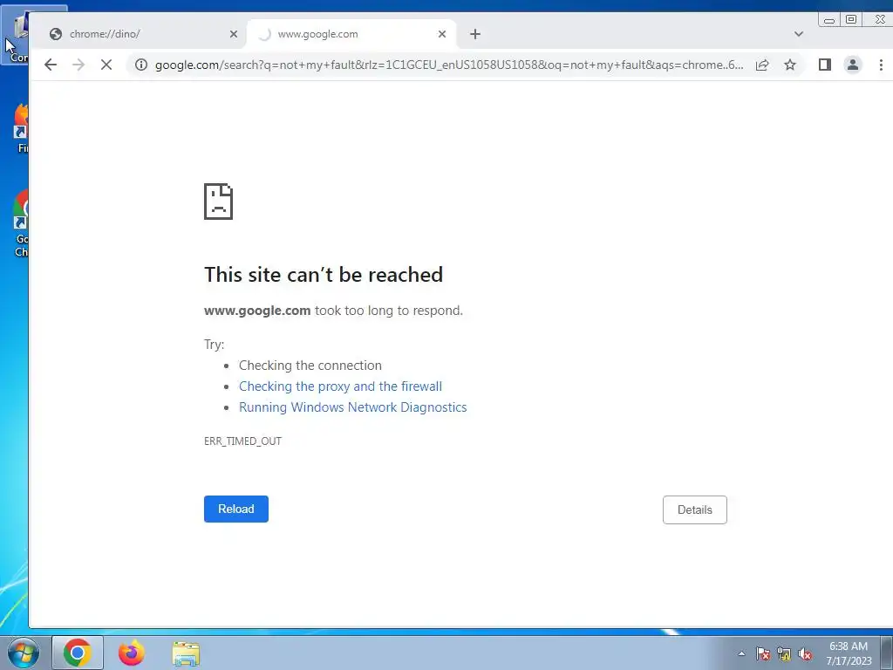Image resolution: width=893 pixels, height=670 pixels.
Task: Click the ERR_TIMED_OUT error code
Action: (x=242, y=441)
